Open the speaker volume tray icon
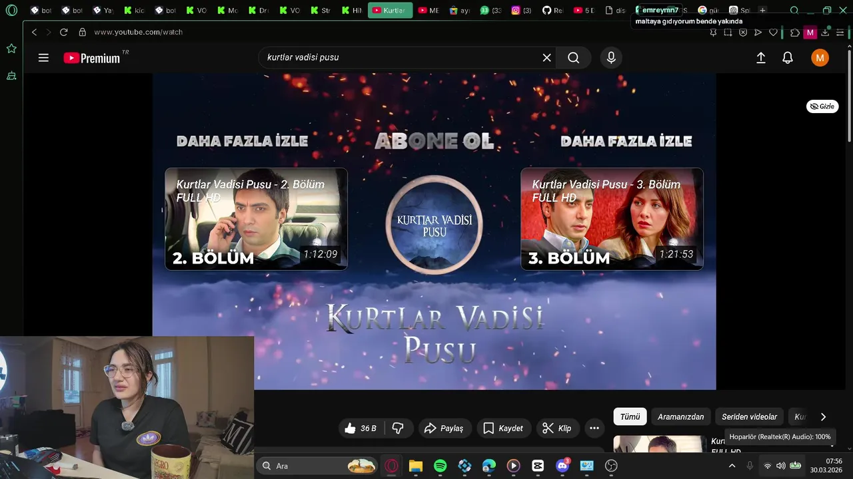The image size is (853, 479). coord(780,466)
